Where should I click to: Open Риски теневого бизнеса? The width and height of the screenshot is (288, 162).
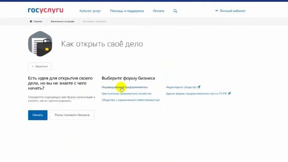pos(72,115)
